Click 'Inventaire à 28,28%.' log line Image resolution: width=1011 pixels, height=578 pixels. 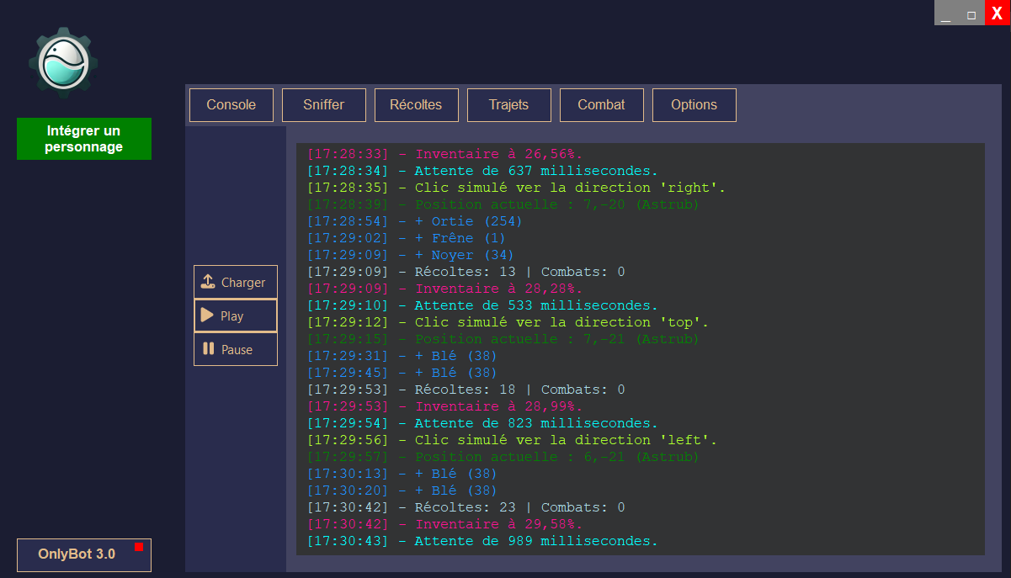[x=444, y=289]
